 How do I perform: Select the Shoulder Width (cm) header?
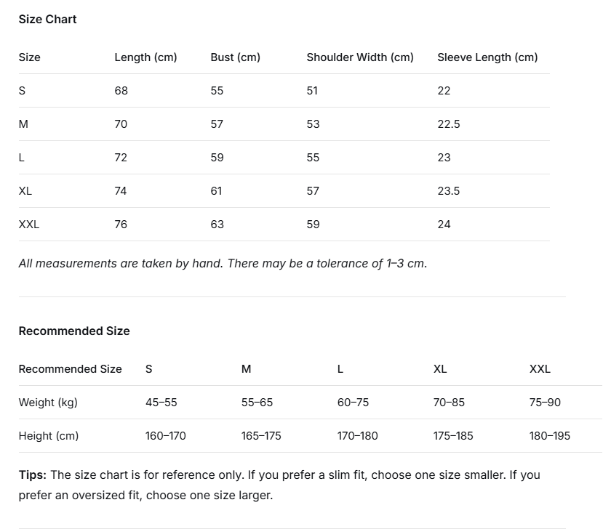tap(360, 57)
